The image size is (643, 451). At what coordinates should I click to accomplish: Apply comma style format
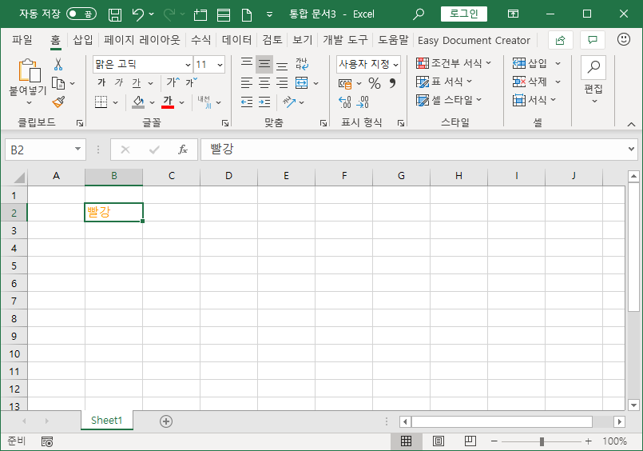click(x=392, y=83)
